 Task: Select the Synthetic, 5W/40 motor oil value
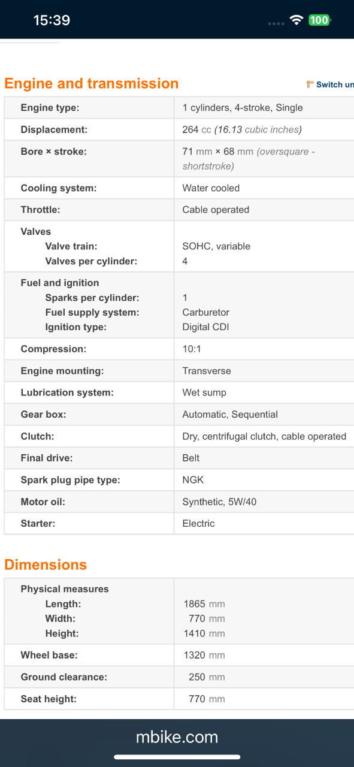[x=219, y=502]
